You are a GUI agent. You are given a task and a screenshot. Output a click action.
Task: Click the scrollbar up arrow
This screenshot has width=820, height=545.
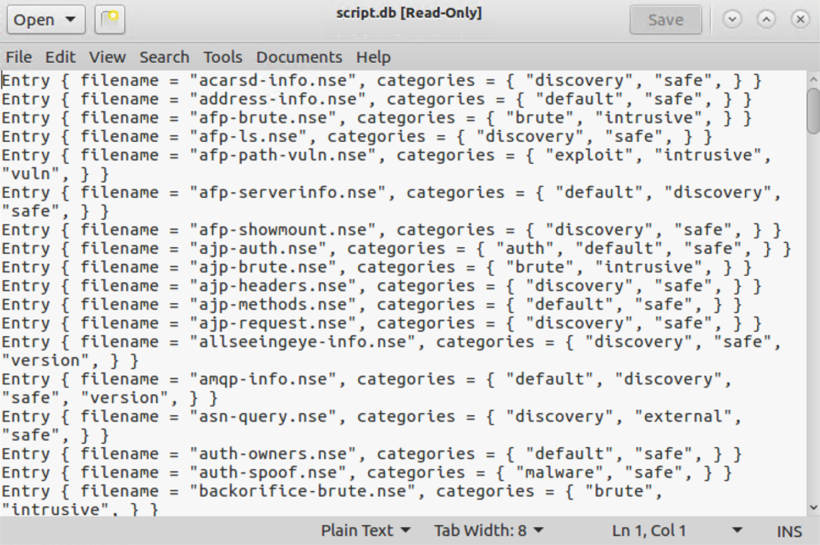813,79
